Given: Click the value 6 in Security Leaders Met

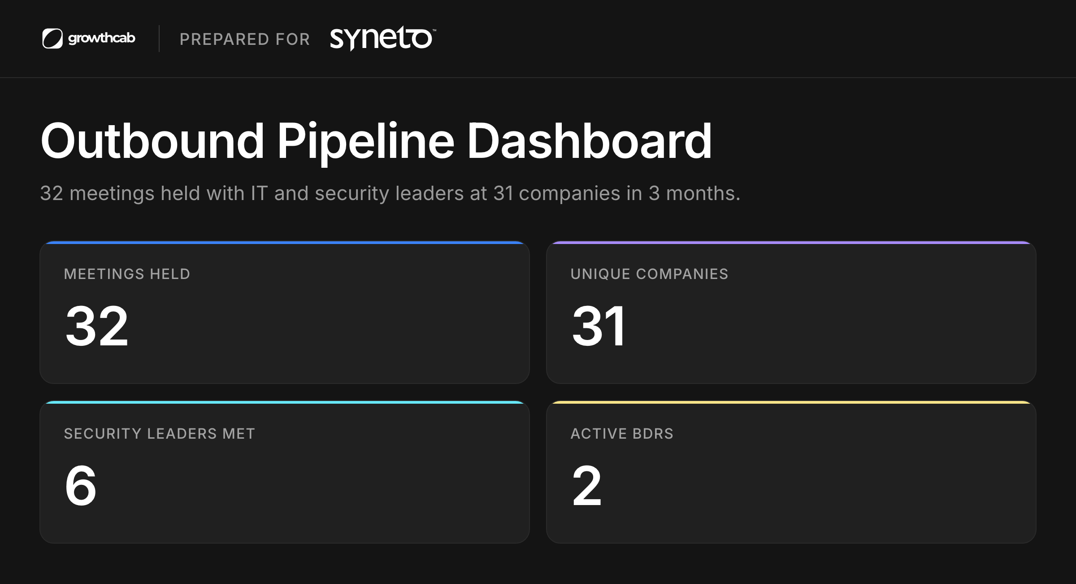Looking at the screenshot, I should click(81, 485).
